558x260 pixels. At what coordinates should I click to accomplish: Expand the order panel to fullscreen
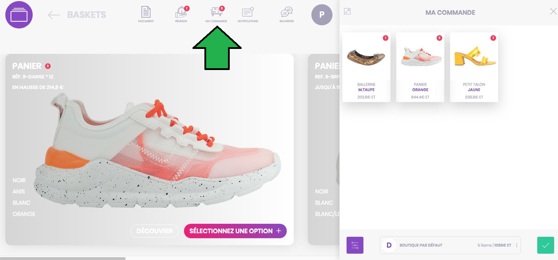(x=347, y=12)
